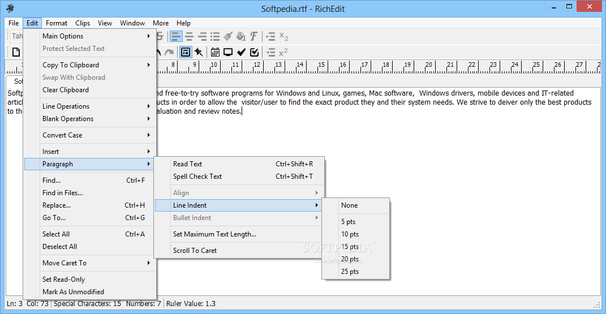Screen dimensions: 606x314
Task: Select the Line Indent submenu entry
Action: (x=238, y=205)
